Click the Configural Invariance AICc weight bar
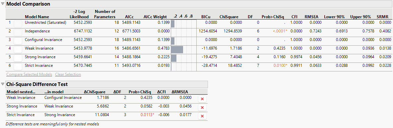Image resolution: width=393 pixels, height=128 pixels. click(x=173, y=41)
